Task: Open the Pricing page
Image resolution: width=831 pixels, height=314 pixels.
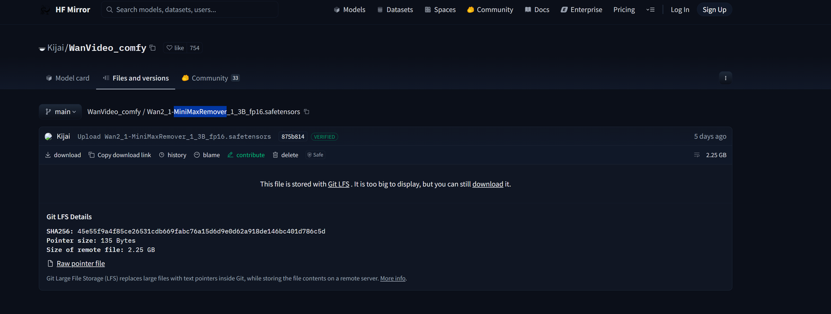Action: point(624,10)
